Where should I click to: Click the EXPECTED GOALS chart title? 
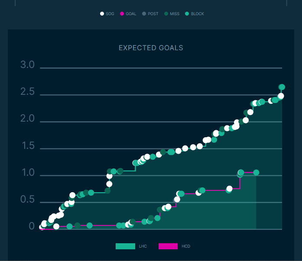point(151,48)
